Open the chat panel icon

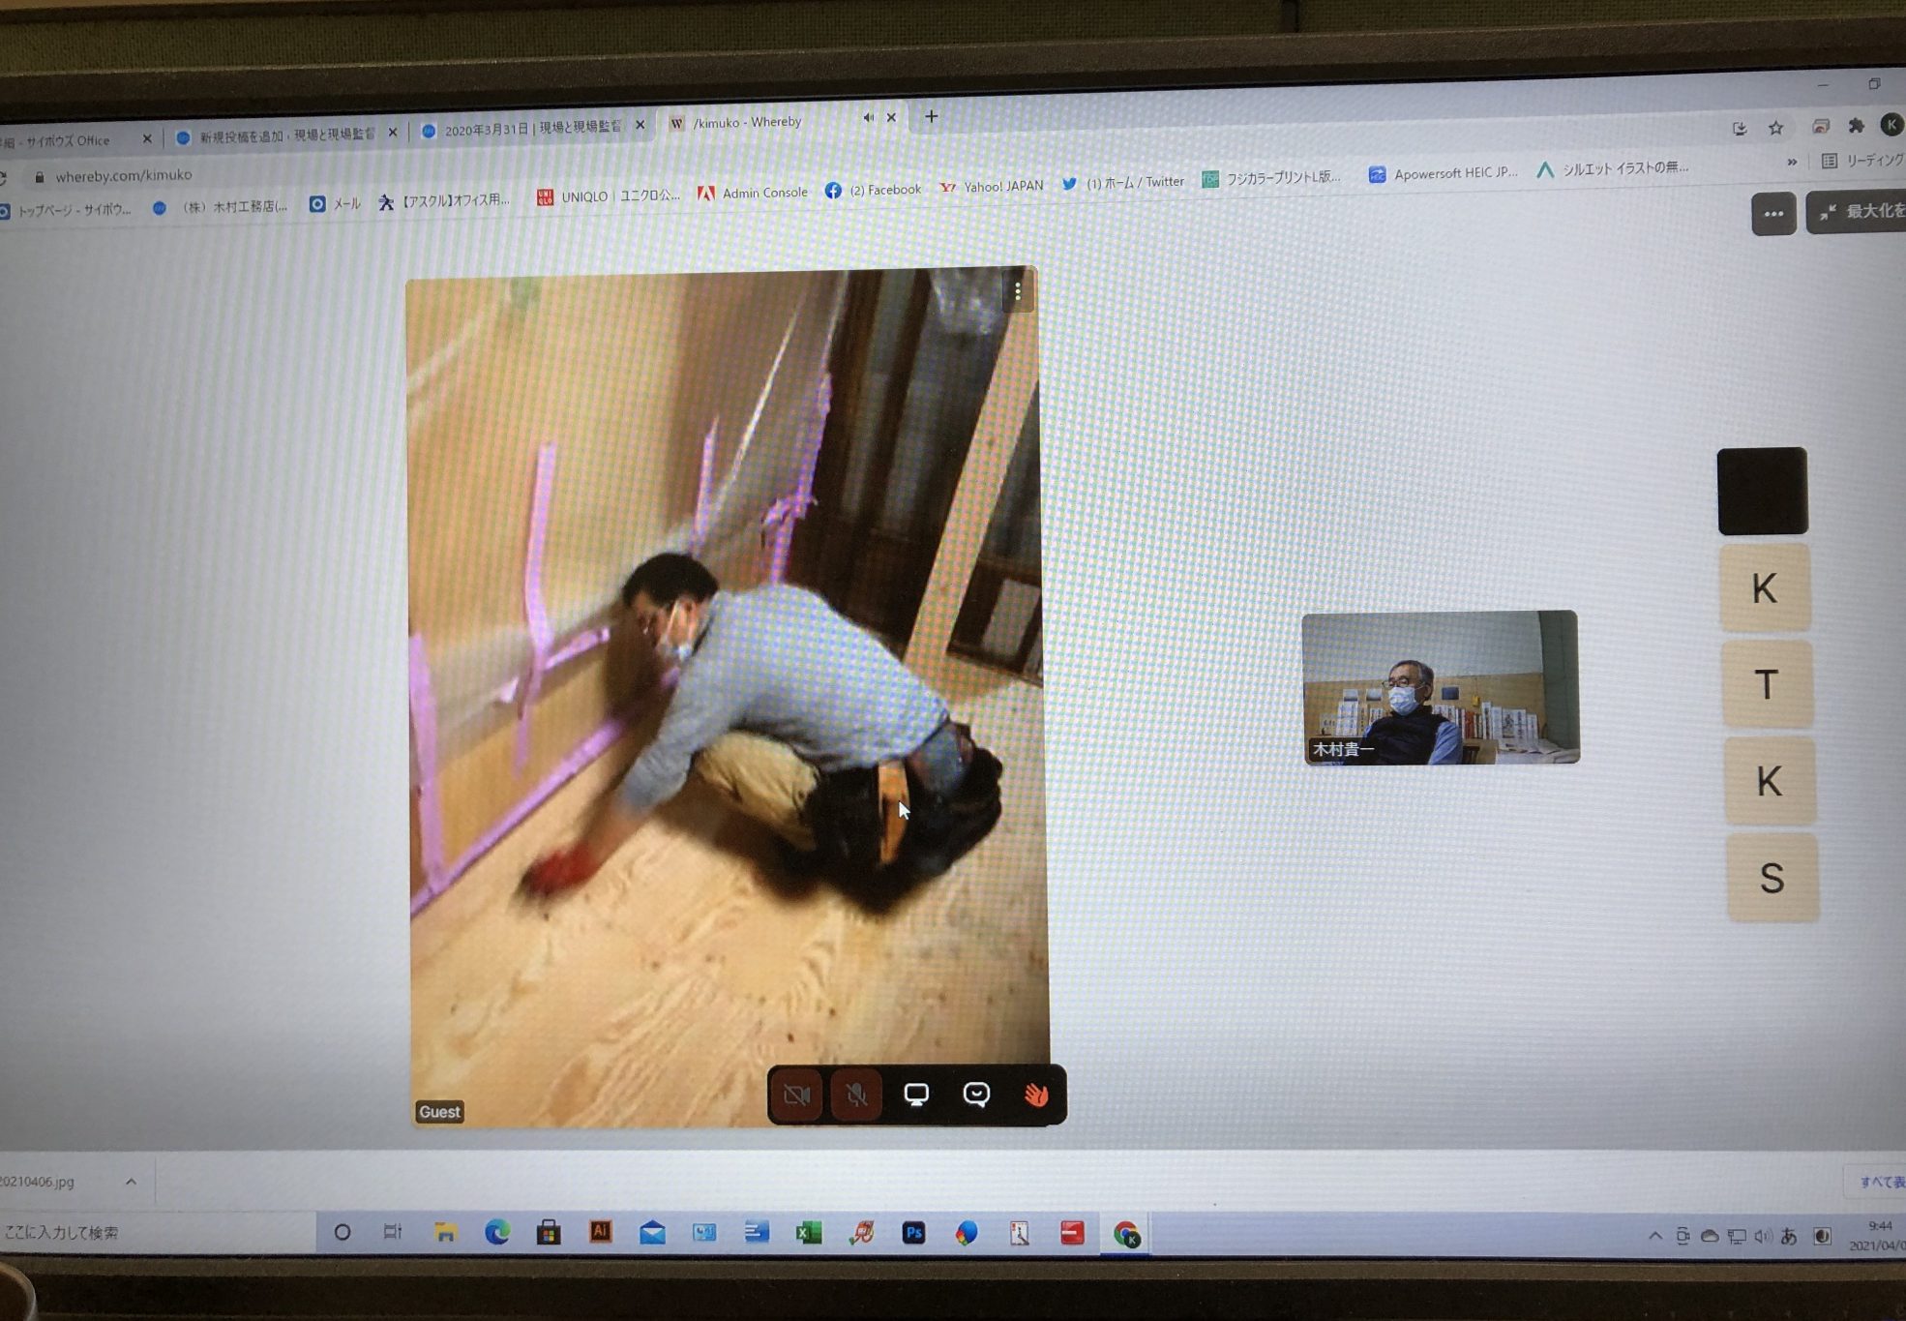pyautogui.click(x=976, y=1095)
